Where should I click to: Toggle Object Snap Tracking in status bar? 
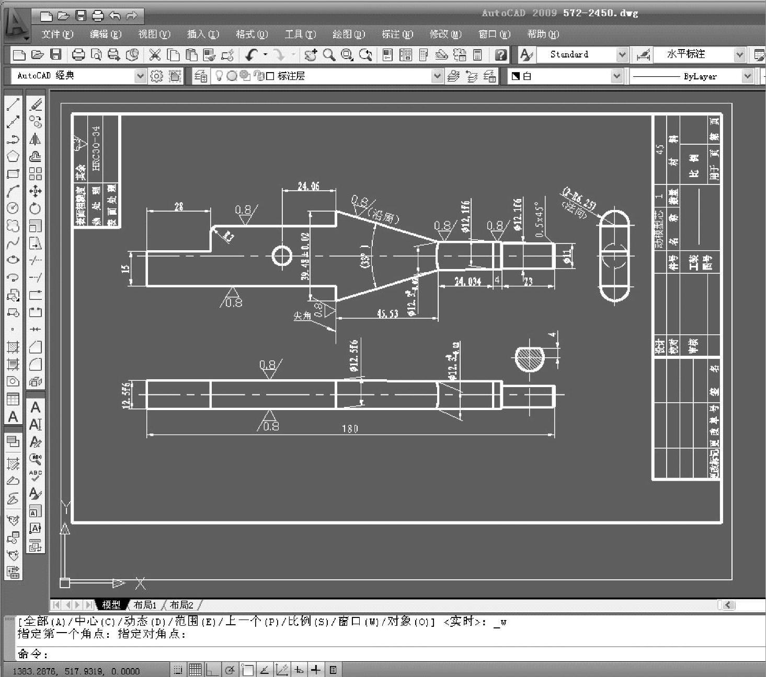[265, 670]
